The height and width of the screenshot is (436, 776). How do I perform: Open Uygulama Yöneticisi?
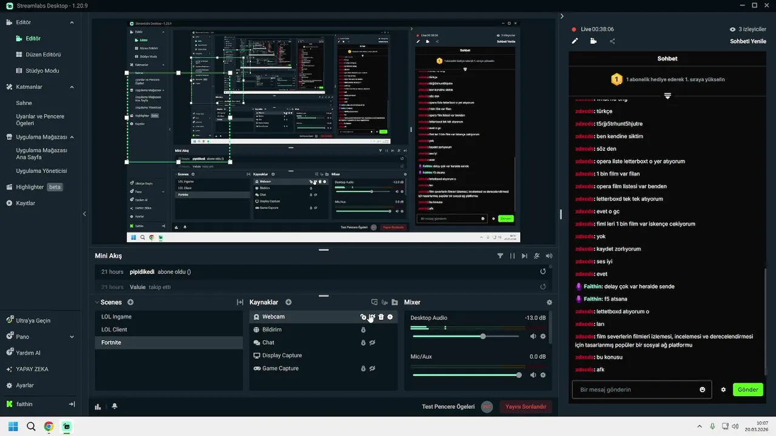(41, 171)
